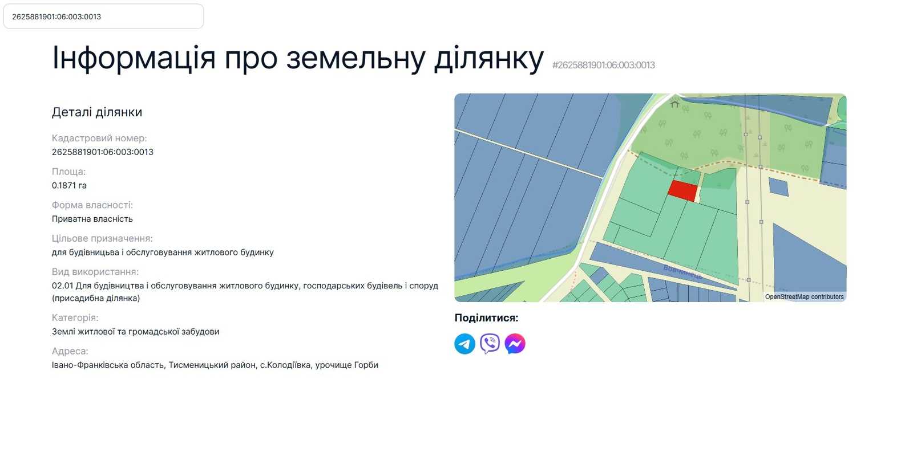Select ownership value "Приватна власність"
Screen dimensions: 913x456
[92, 219]
